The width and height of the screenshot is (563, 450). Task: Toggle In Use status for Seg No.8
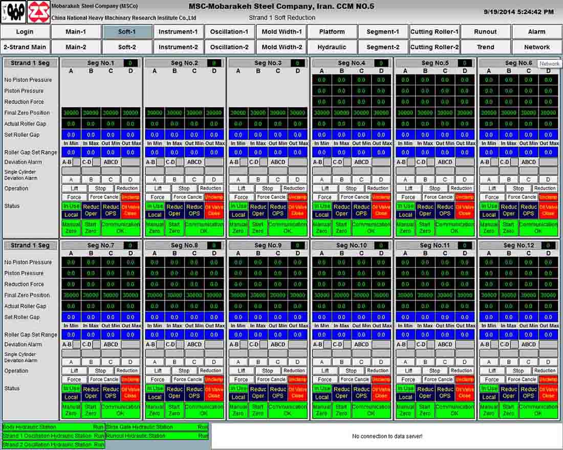155,388
